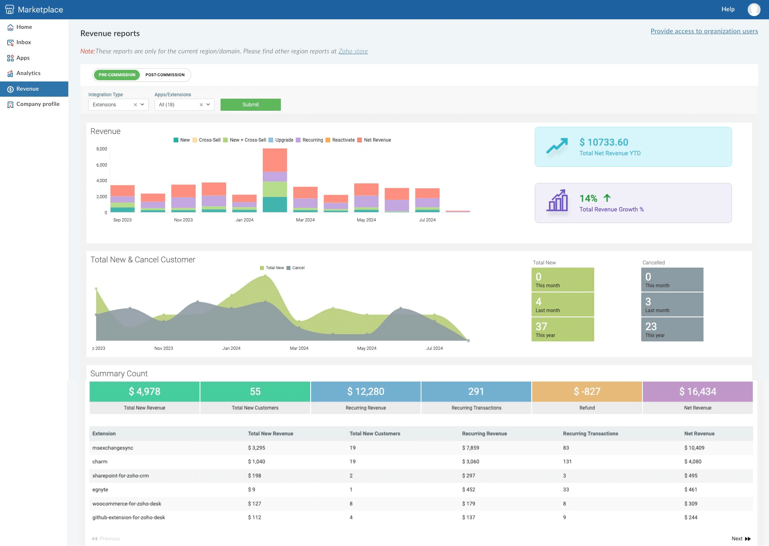The width and height of the screenshot is (769, 546).
Task: Open the Help menu
Action: click(x=728, y=9)
